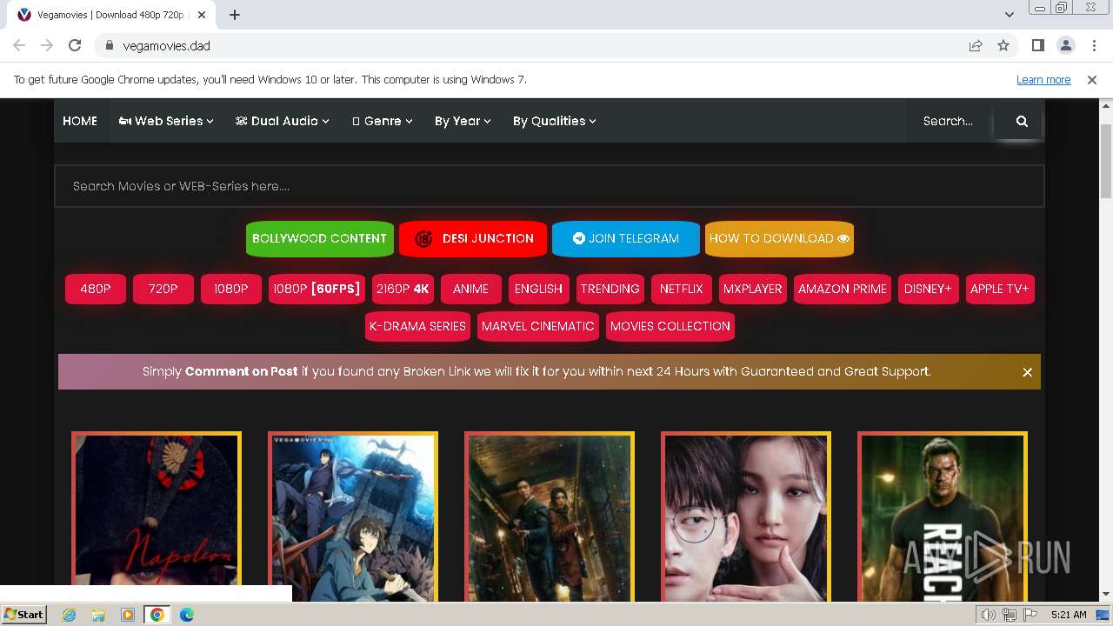The width and height of the screenshot is (1113, 626).
Task: Expand the By Year dropdown
Action: coord(463,121)
